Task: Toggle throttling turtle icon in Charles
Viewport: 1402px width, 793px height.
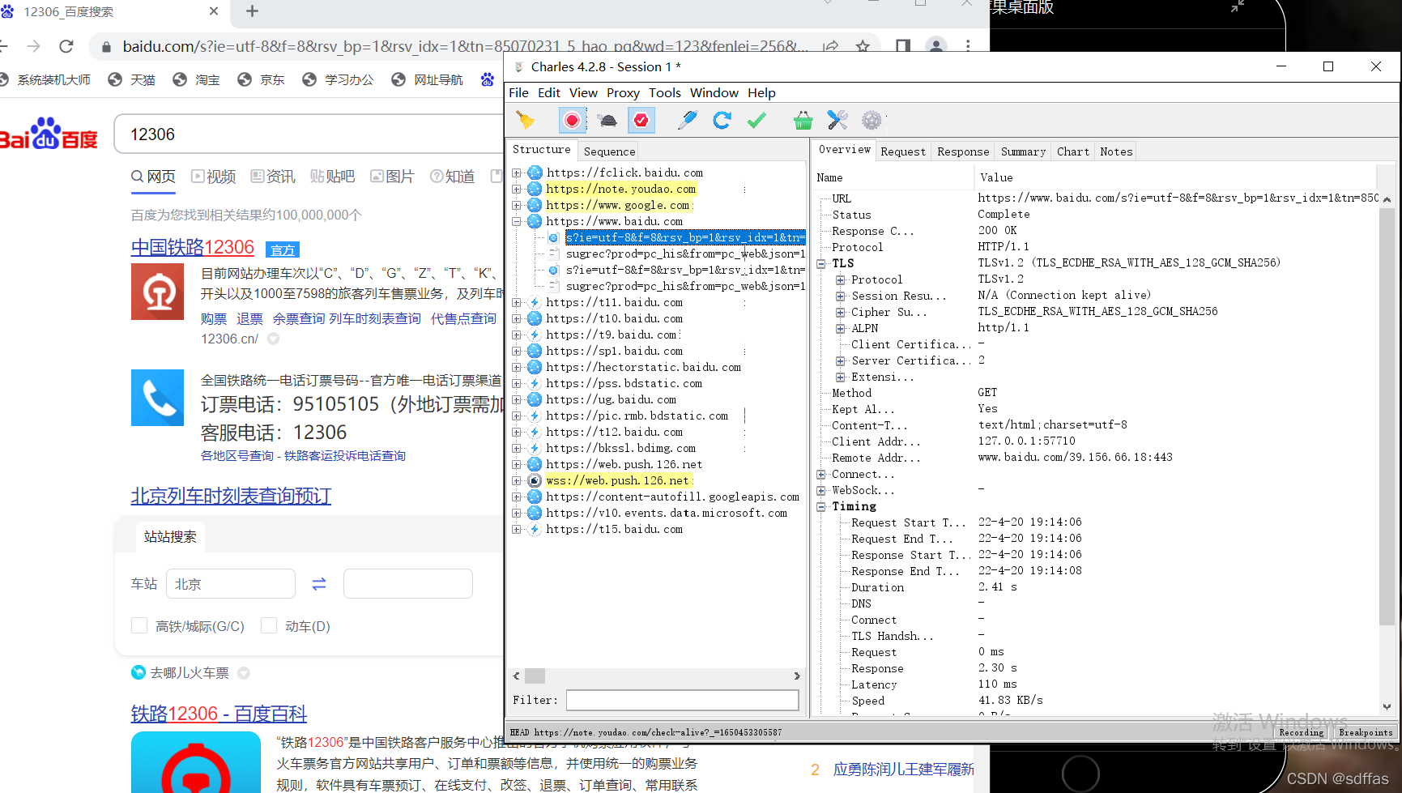Action: 607,121
